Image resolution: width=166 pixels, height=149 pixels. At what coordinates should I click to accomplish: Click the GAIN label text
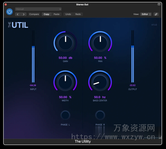[x=65, y=61]
